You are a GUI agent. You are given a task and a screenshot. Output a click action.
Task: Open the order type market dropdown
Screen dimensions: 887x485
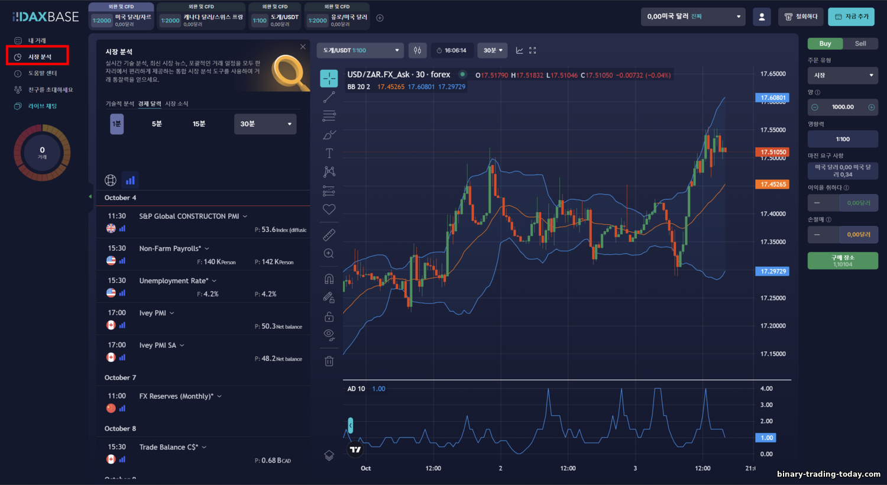coord(843,75)
